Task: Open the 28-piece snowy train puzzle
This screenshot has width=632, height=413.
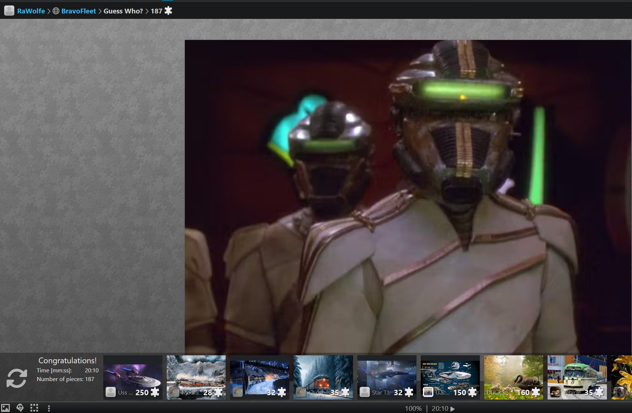Action: [x=196, y=377]
